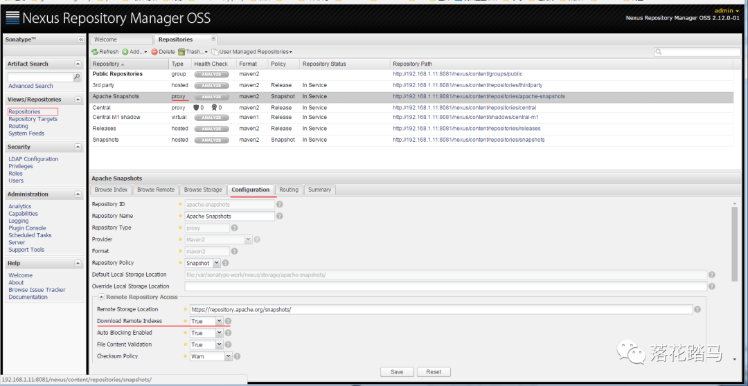
Task: Open System Feeds link
Action: [x=26, y=134]
